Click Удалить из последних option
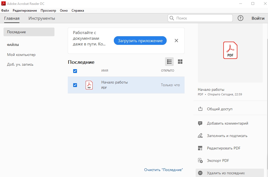The height and width of the screenshot is (177, 268). click(x=230, y=173)
